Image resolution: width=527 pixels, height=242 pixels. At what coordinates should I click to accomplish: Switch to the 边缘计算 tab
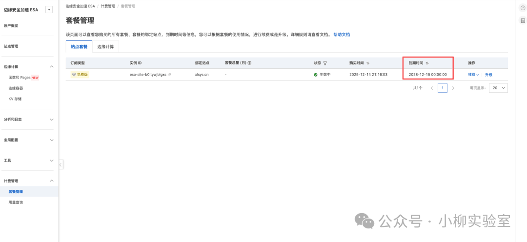pos(105,46)
